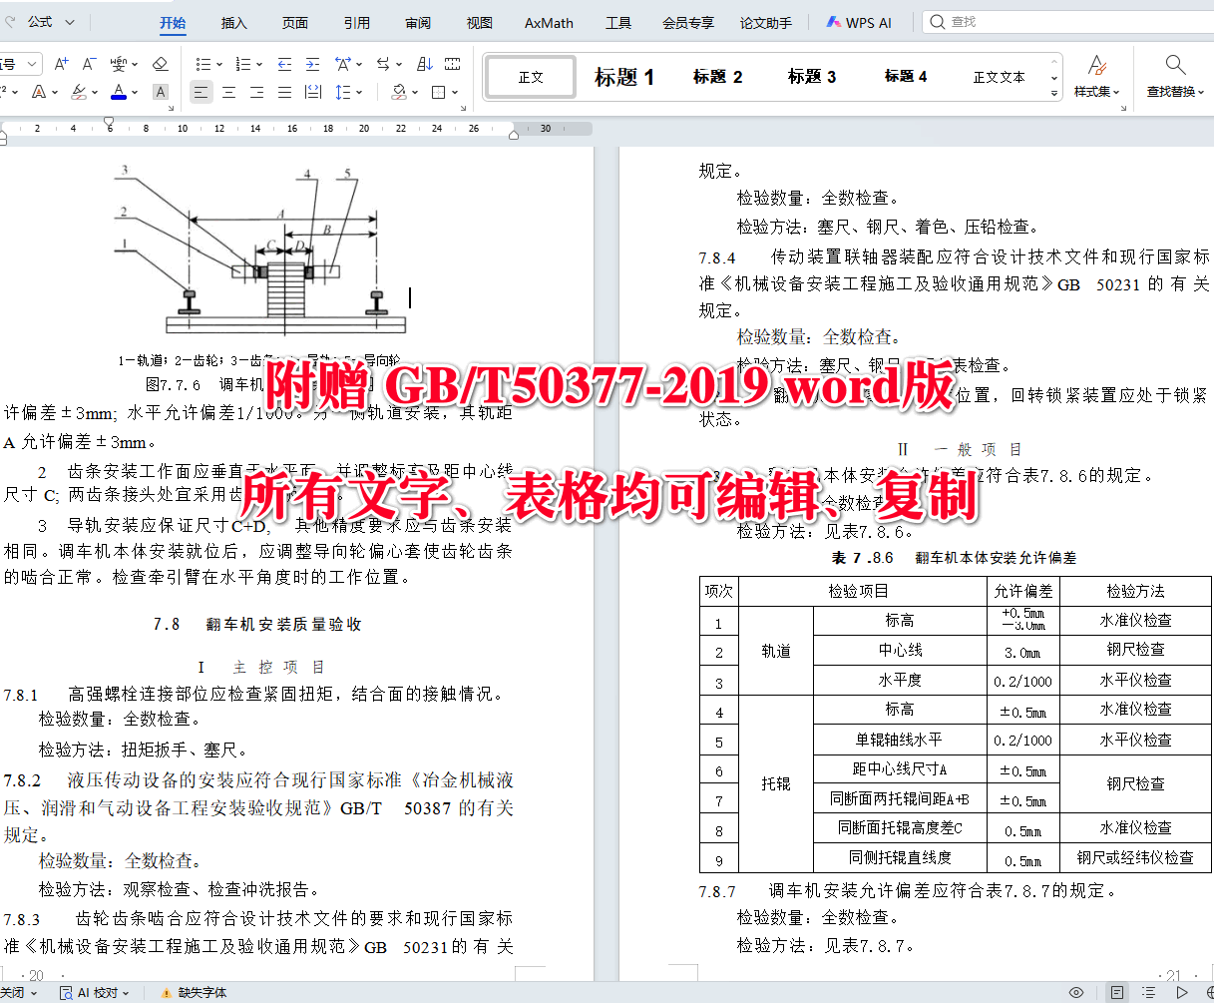The width and height of the screenshot is (1214, 1003).
Task: Open the Style Set (样式集) tool
Action: [x=1097, y=76]
